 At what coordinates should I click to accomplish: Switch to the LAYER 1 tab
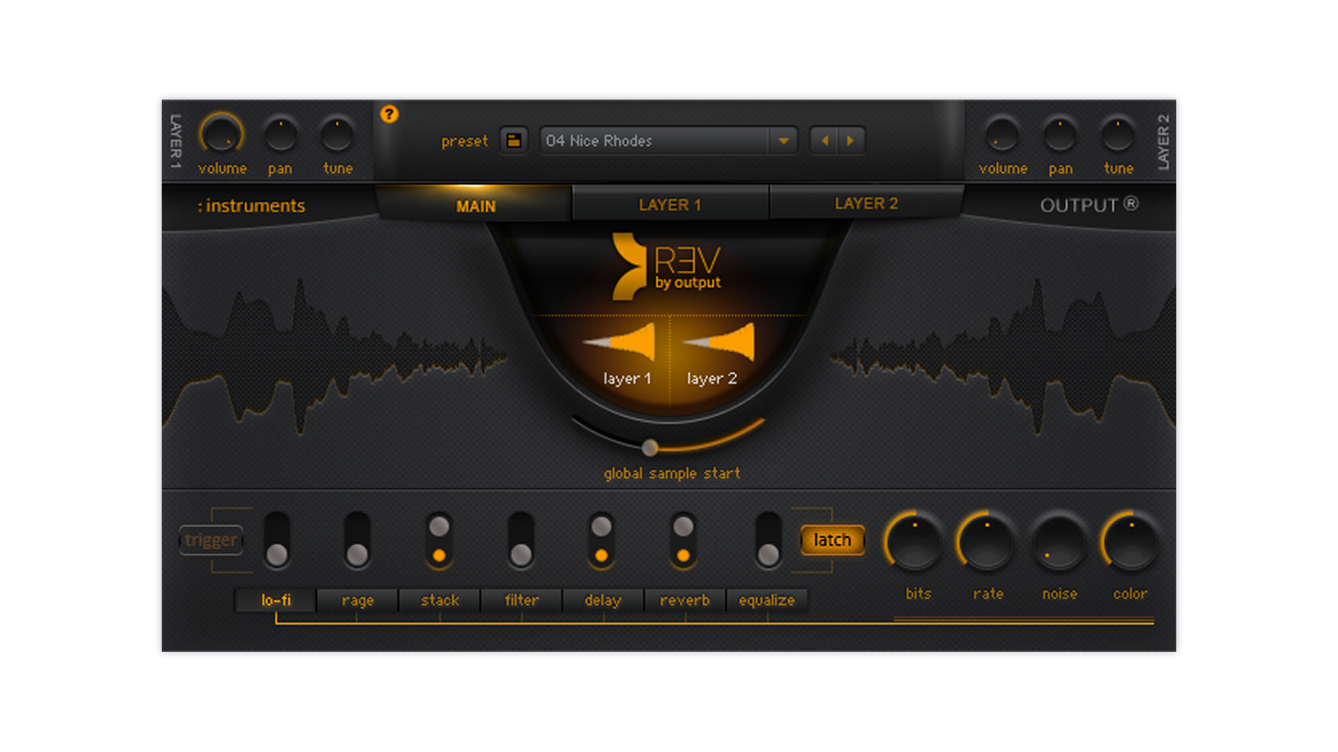670,205
